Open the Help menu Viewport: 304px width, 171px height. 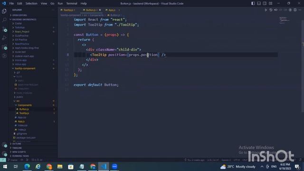tap(84, 3)
